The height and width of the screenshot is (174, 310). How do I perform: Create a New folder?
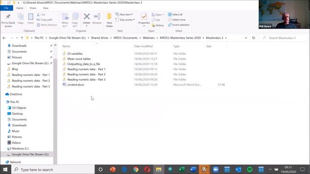[109, 20]
